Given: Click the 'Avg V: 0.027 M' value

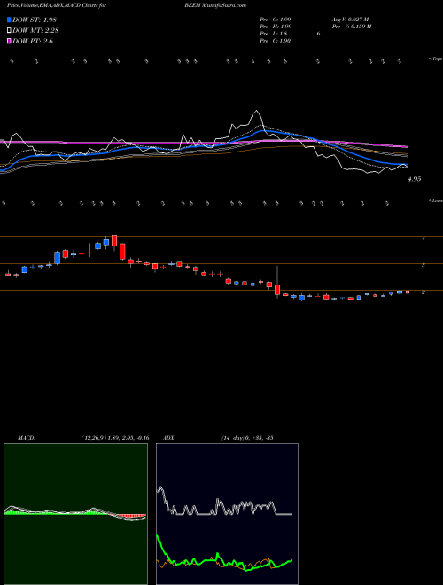Looking at the screenshot, I should (x=350, y=19).
